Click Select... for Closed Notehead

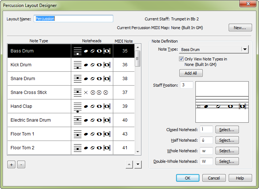227,130
